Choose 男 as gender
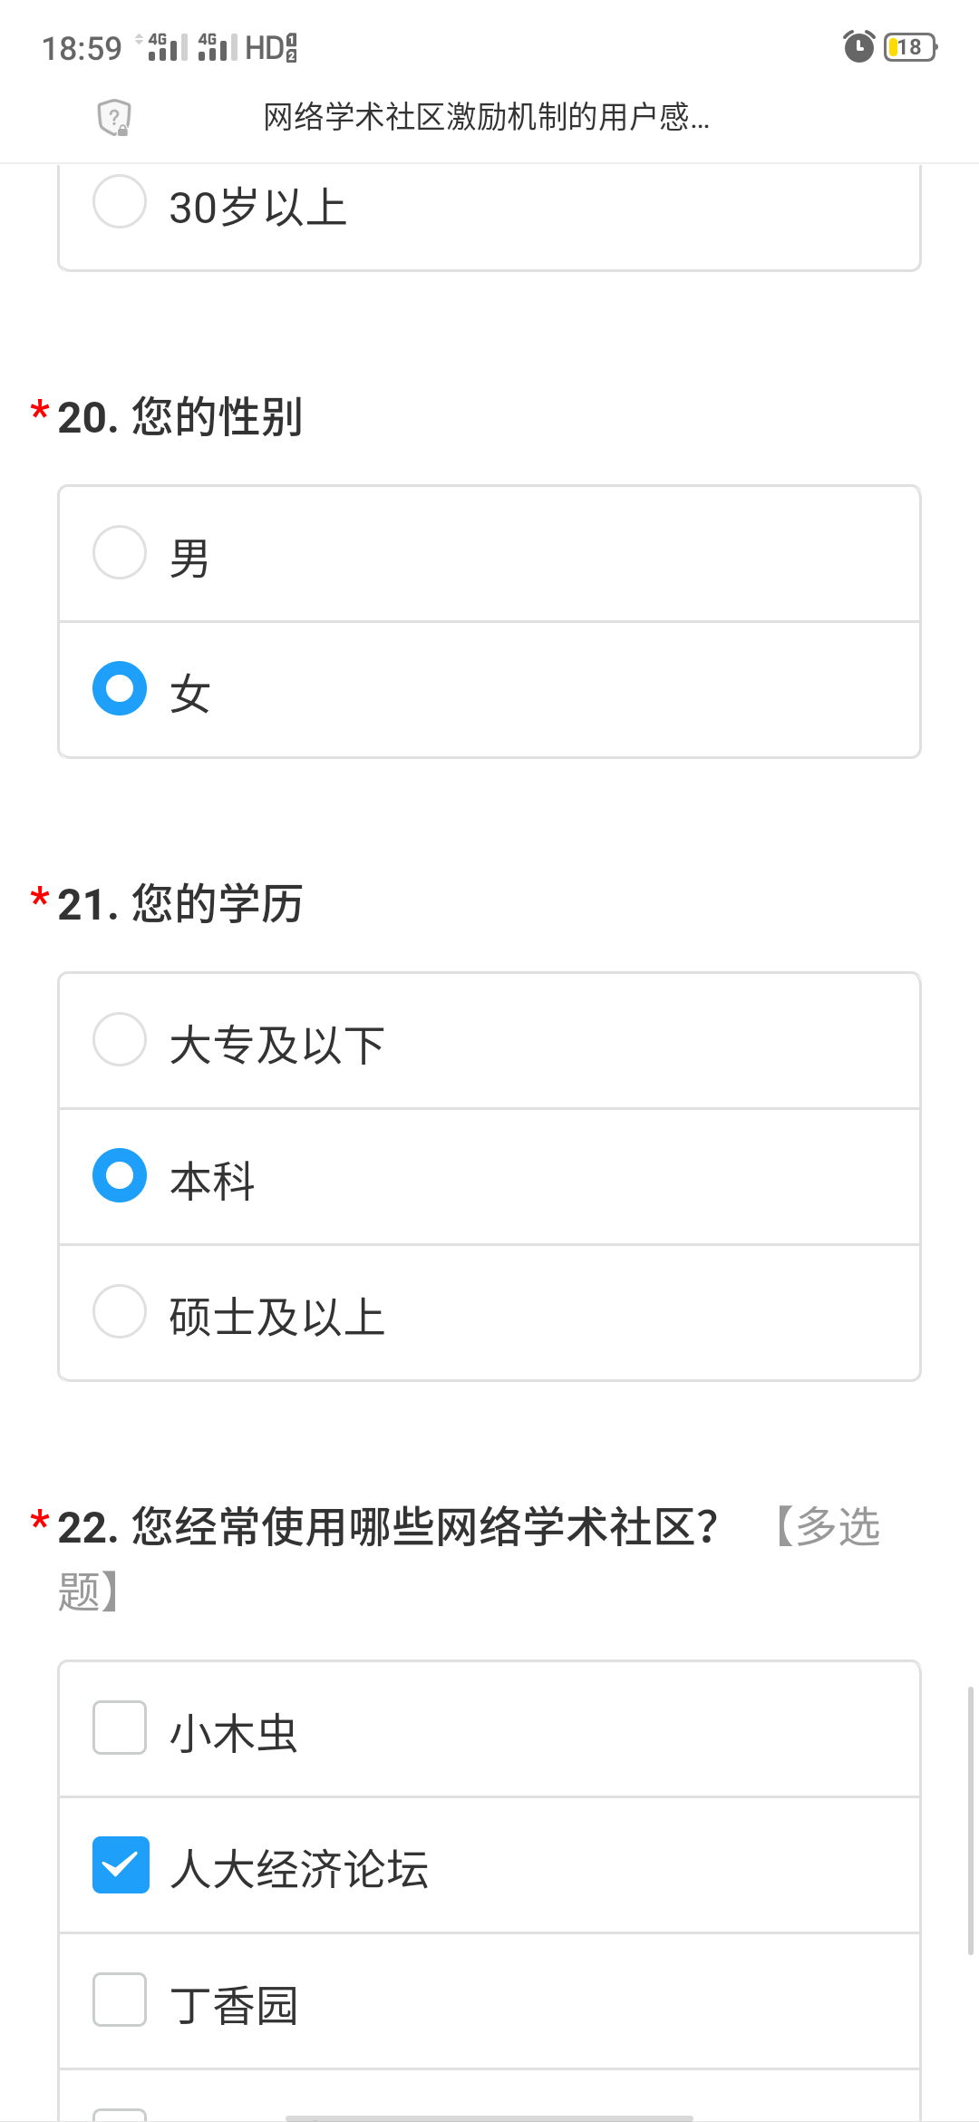 click(120, 552)
